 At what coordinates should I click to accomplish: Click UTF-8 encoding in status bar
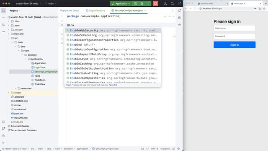[155, 149]
